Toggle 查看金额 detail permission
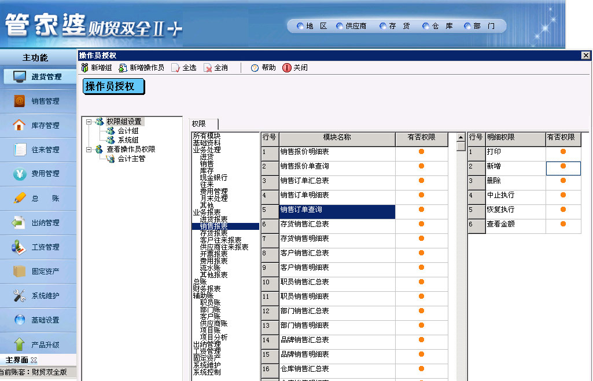593x381 pixels. click(x=563, y=224)
